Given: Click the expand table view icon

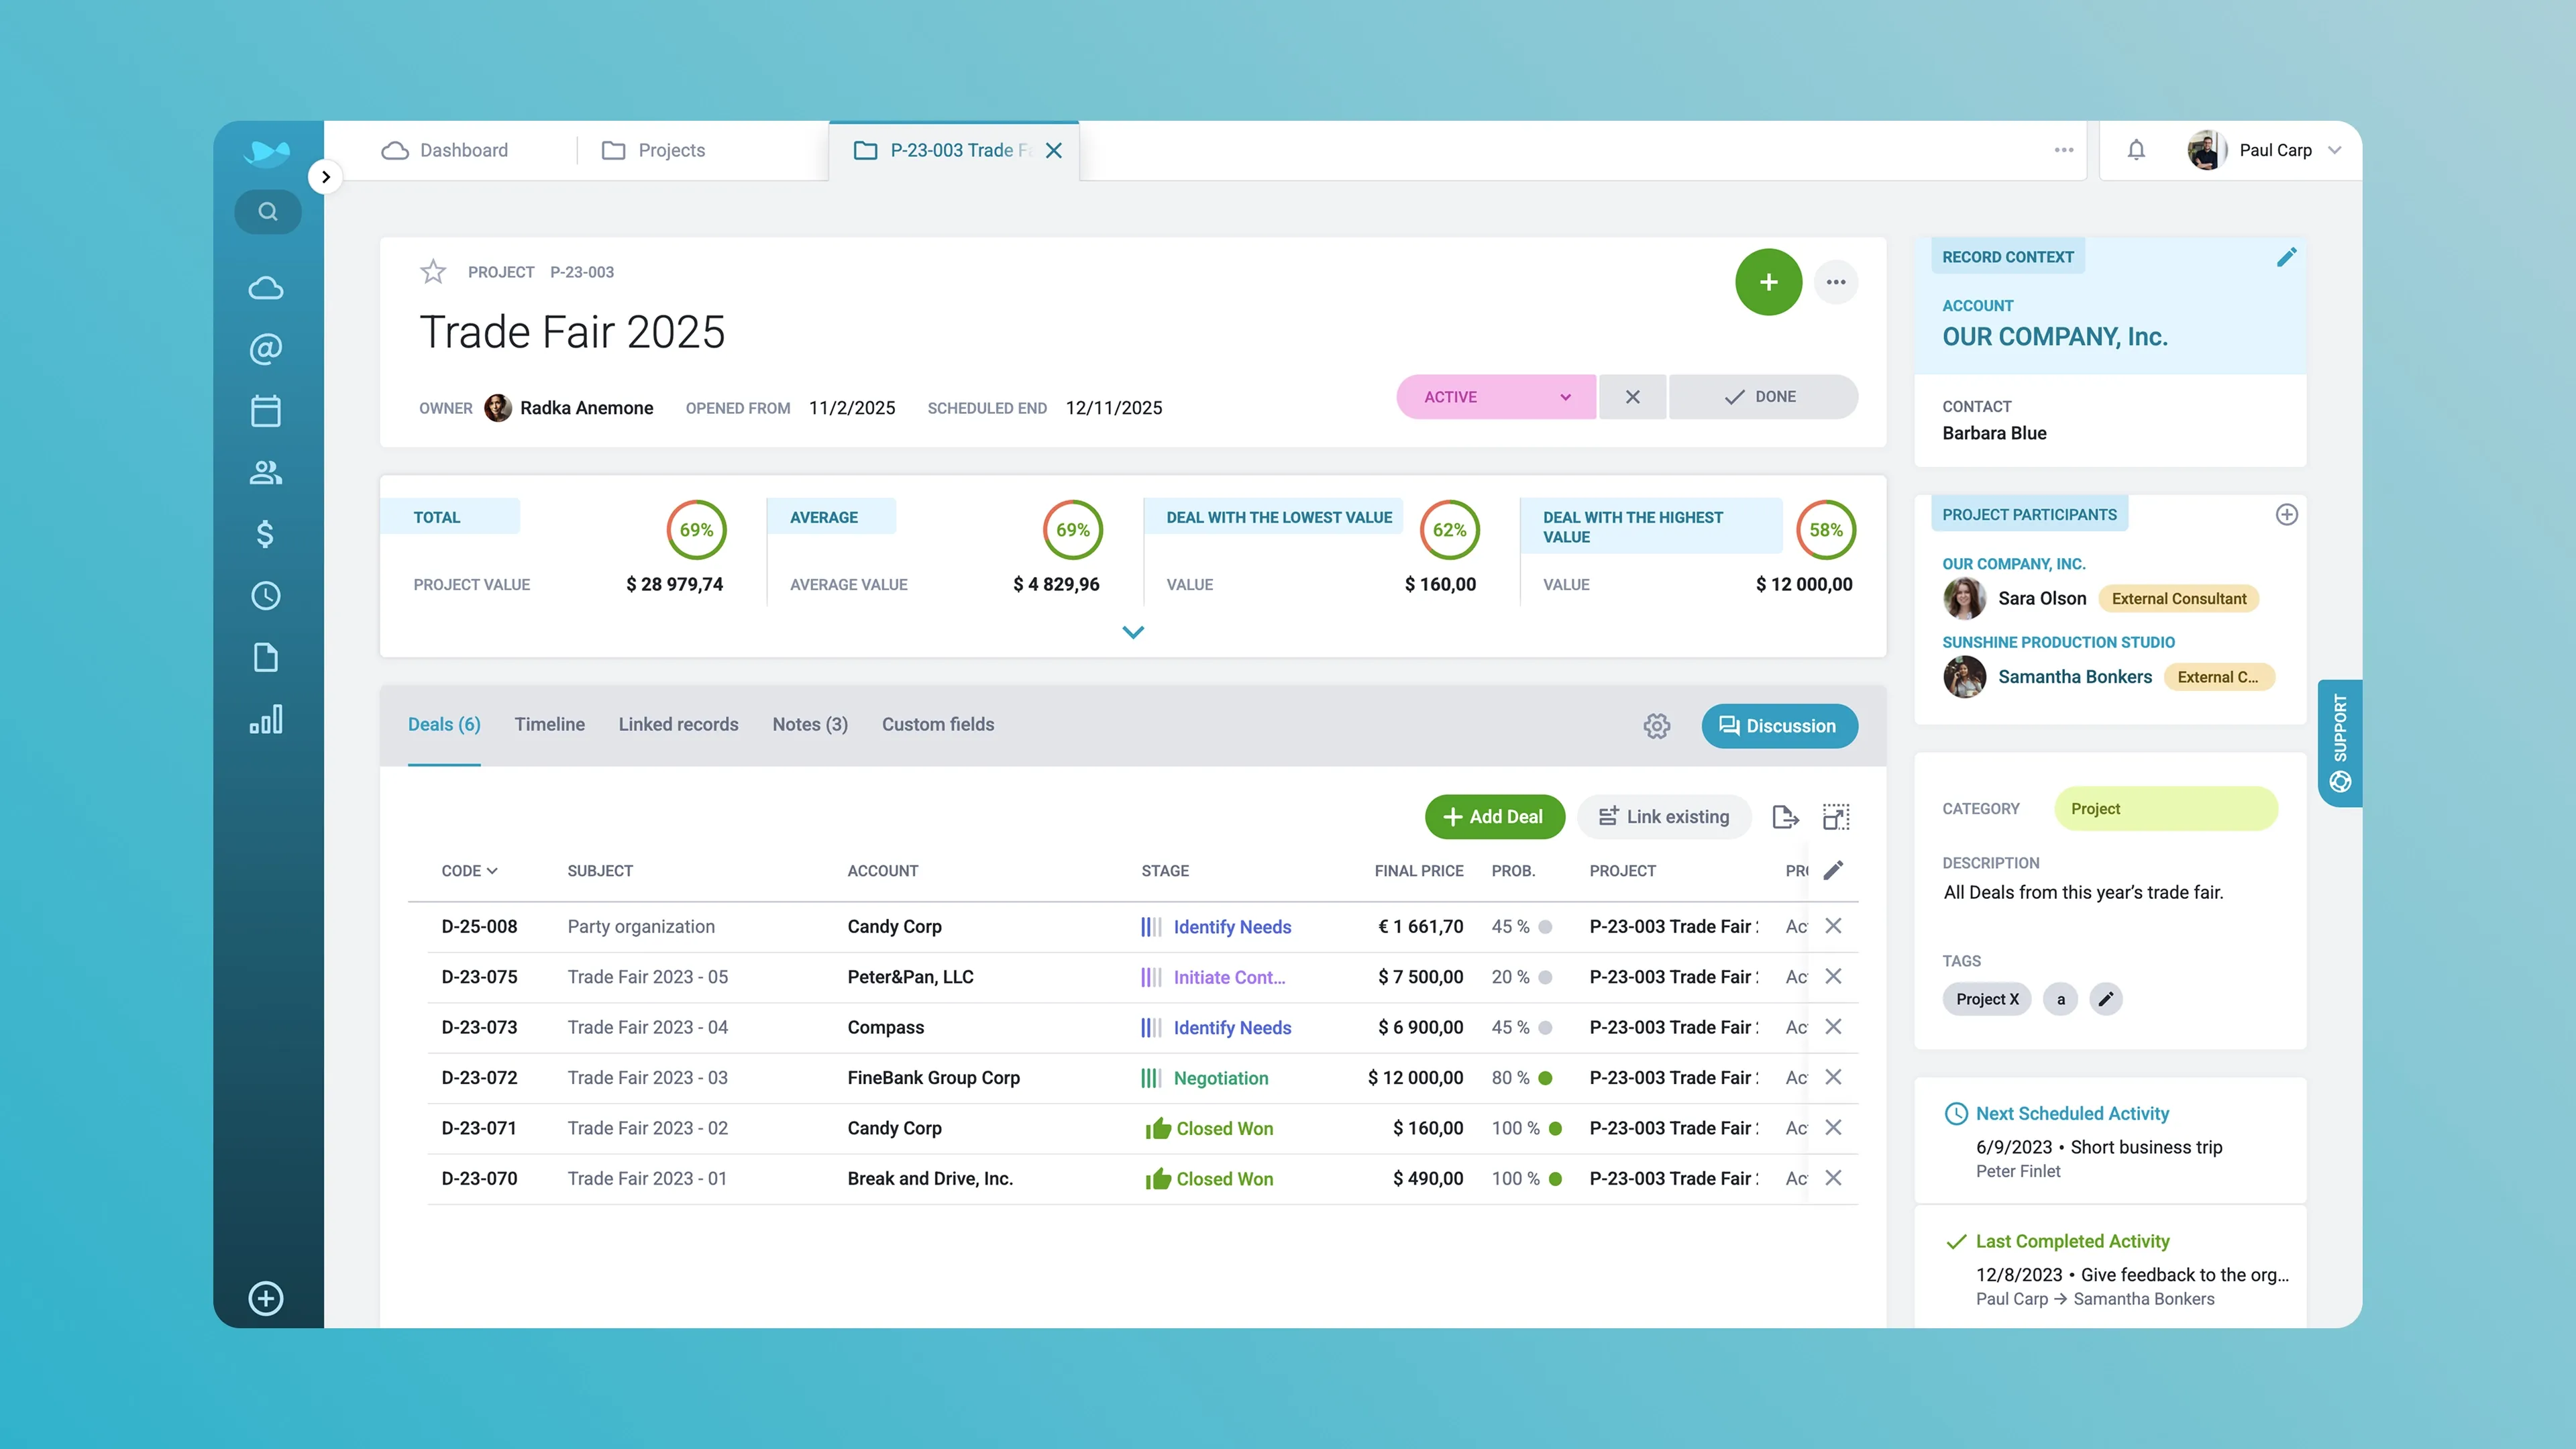Looking at the screenshot, I should tap(1836, 817).
